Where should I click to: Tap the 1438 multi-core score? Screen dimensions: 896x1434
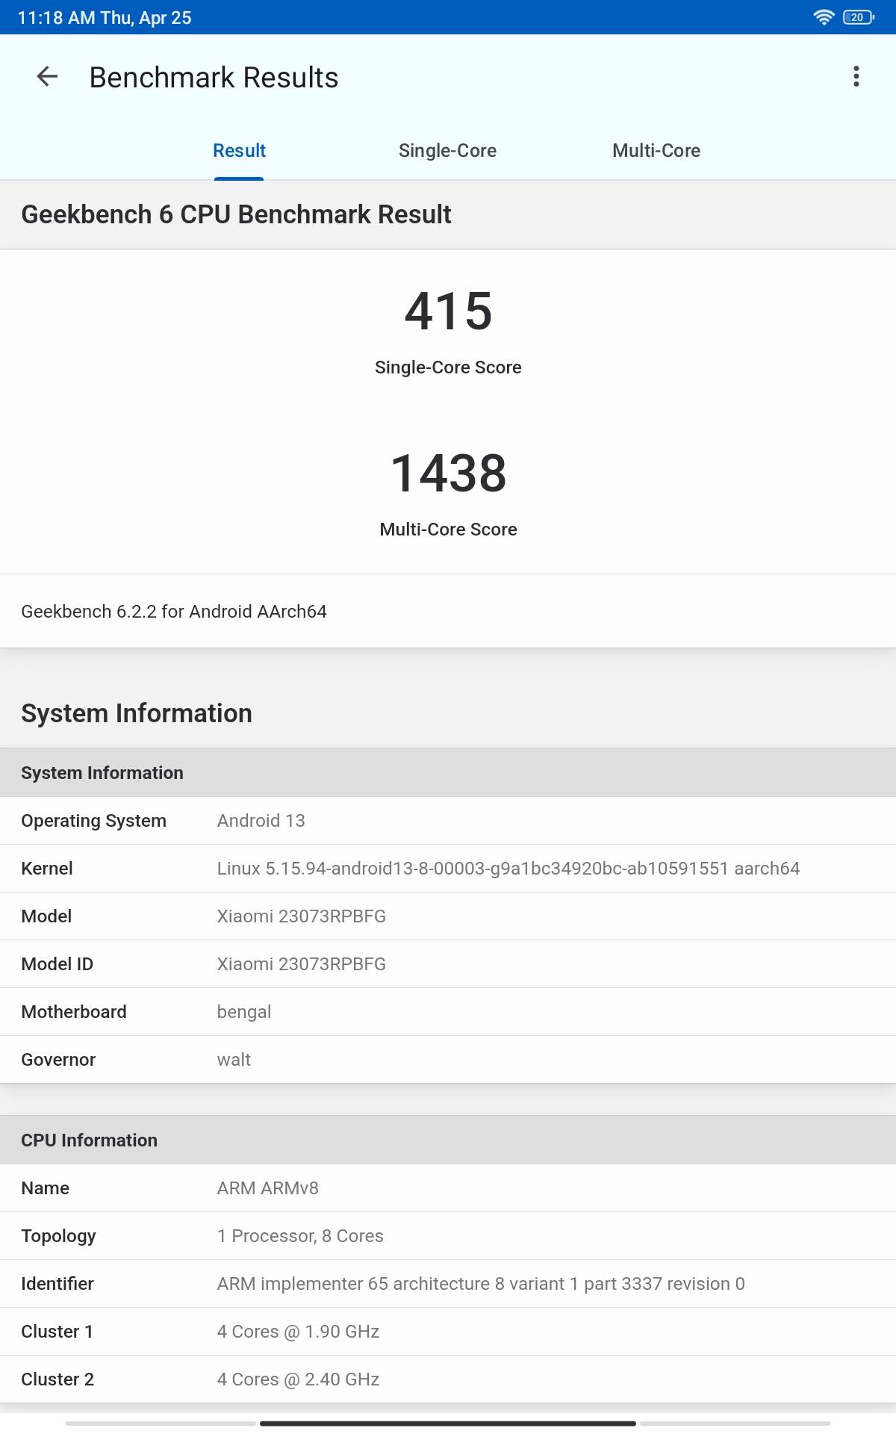448,474
